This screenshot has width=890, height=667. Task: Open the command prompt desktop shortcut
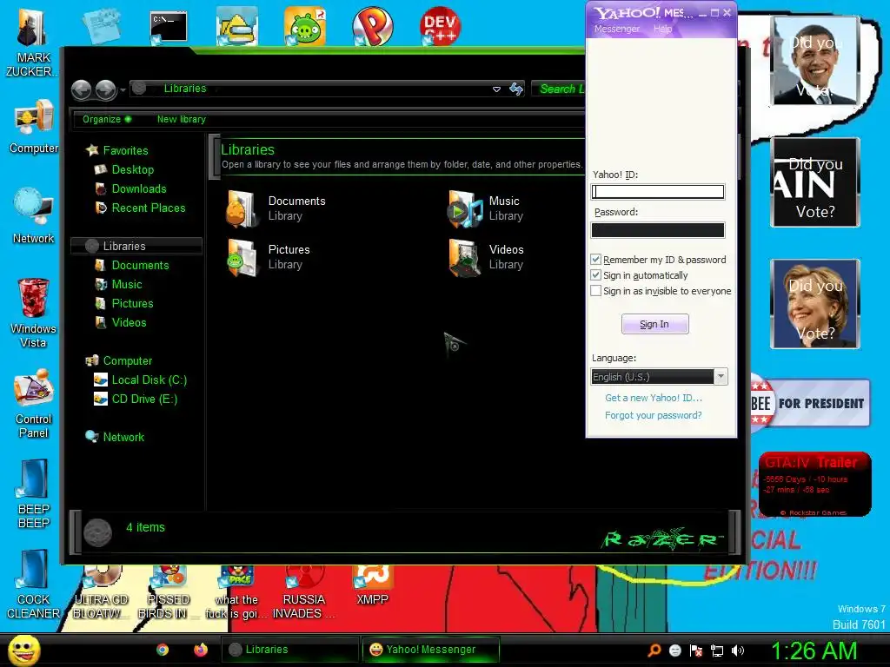pos(168,27)
